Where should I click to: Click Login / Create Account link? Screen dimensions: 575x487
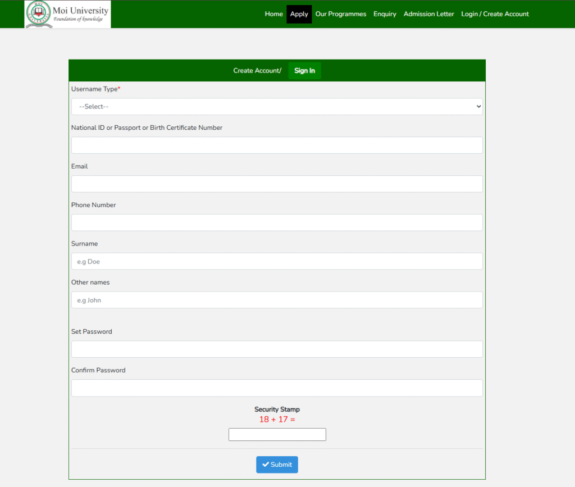[495, 14]
